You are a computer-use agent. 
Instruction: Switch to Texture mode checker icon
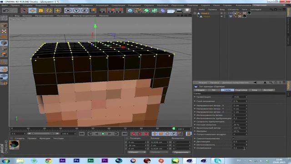click(x=4, y=31)
